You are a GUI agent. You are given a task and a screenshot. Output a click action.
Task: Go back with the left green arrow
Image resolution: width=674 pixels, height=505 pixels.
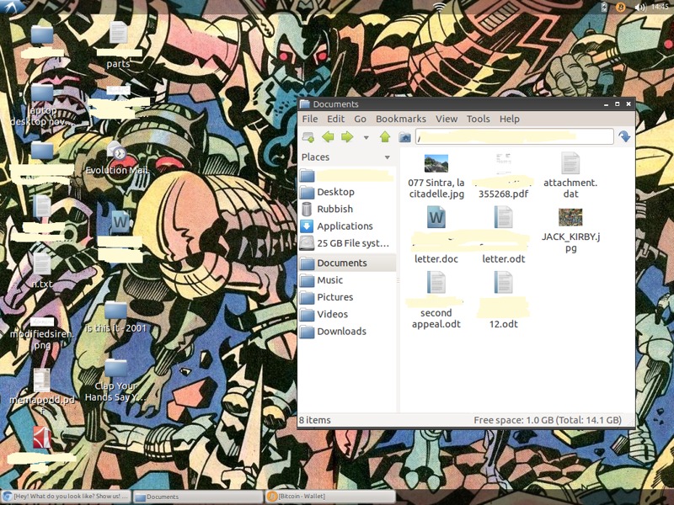coord(328,137)
